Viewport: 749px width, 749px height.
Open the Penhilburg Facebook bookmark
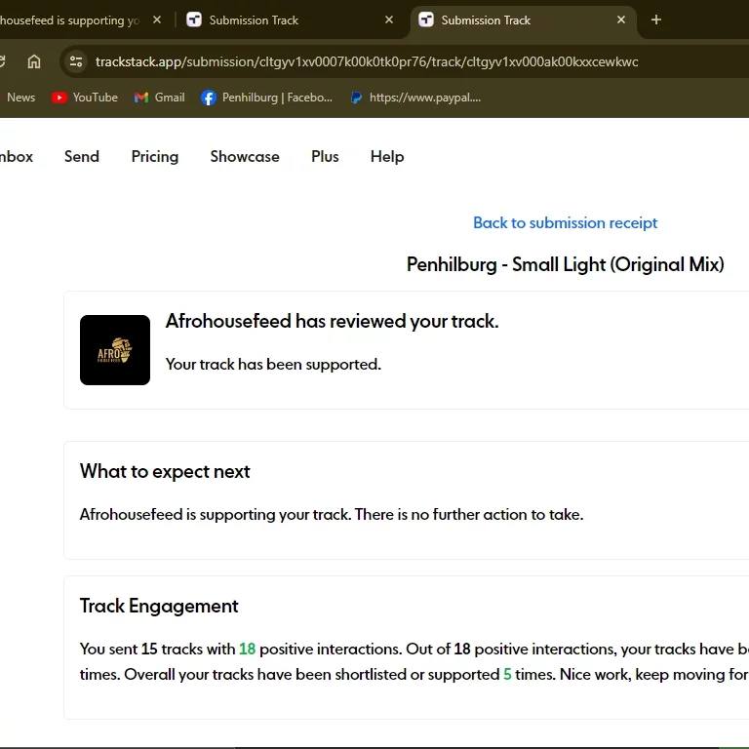coord(266,98)
